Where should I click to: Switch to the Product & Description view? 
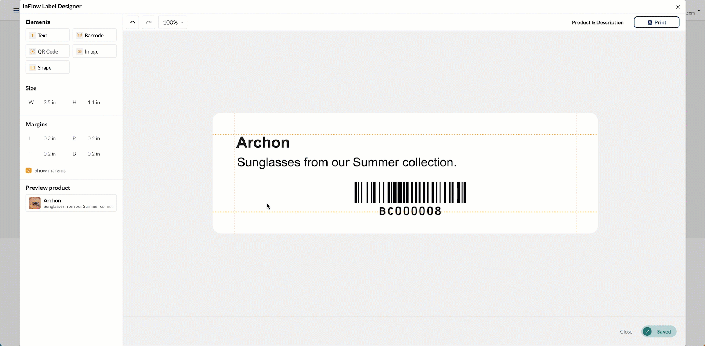(x=597, y=22)
